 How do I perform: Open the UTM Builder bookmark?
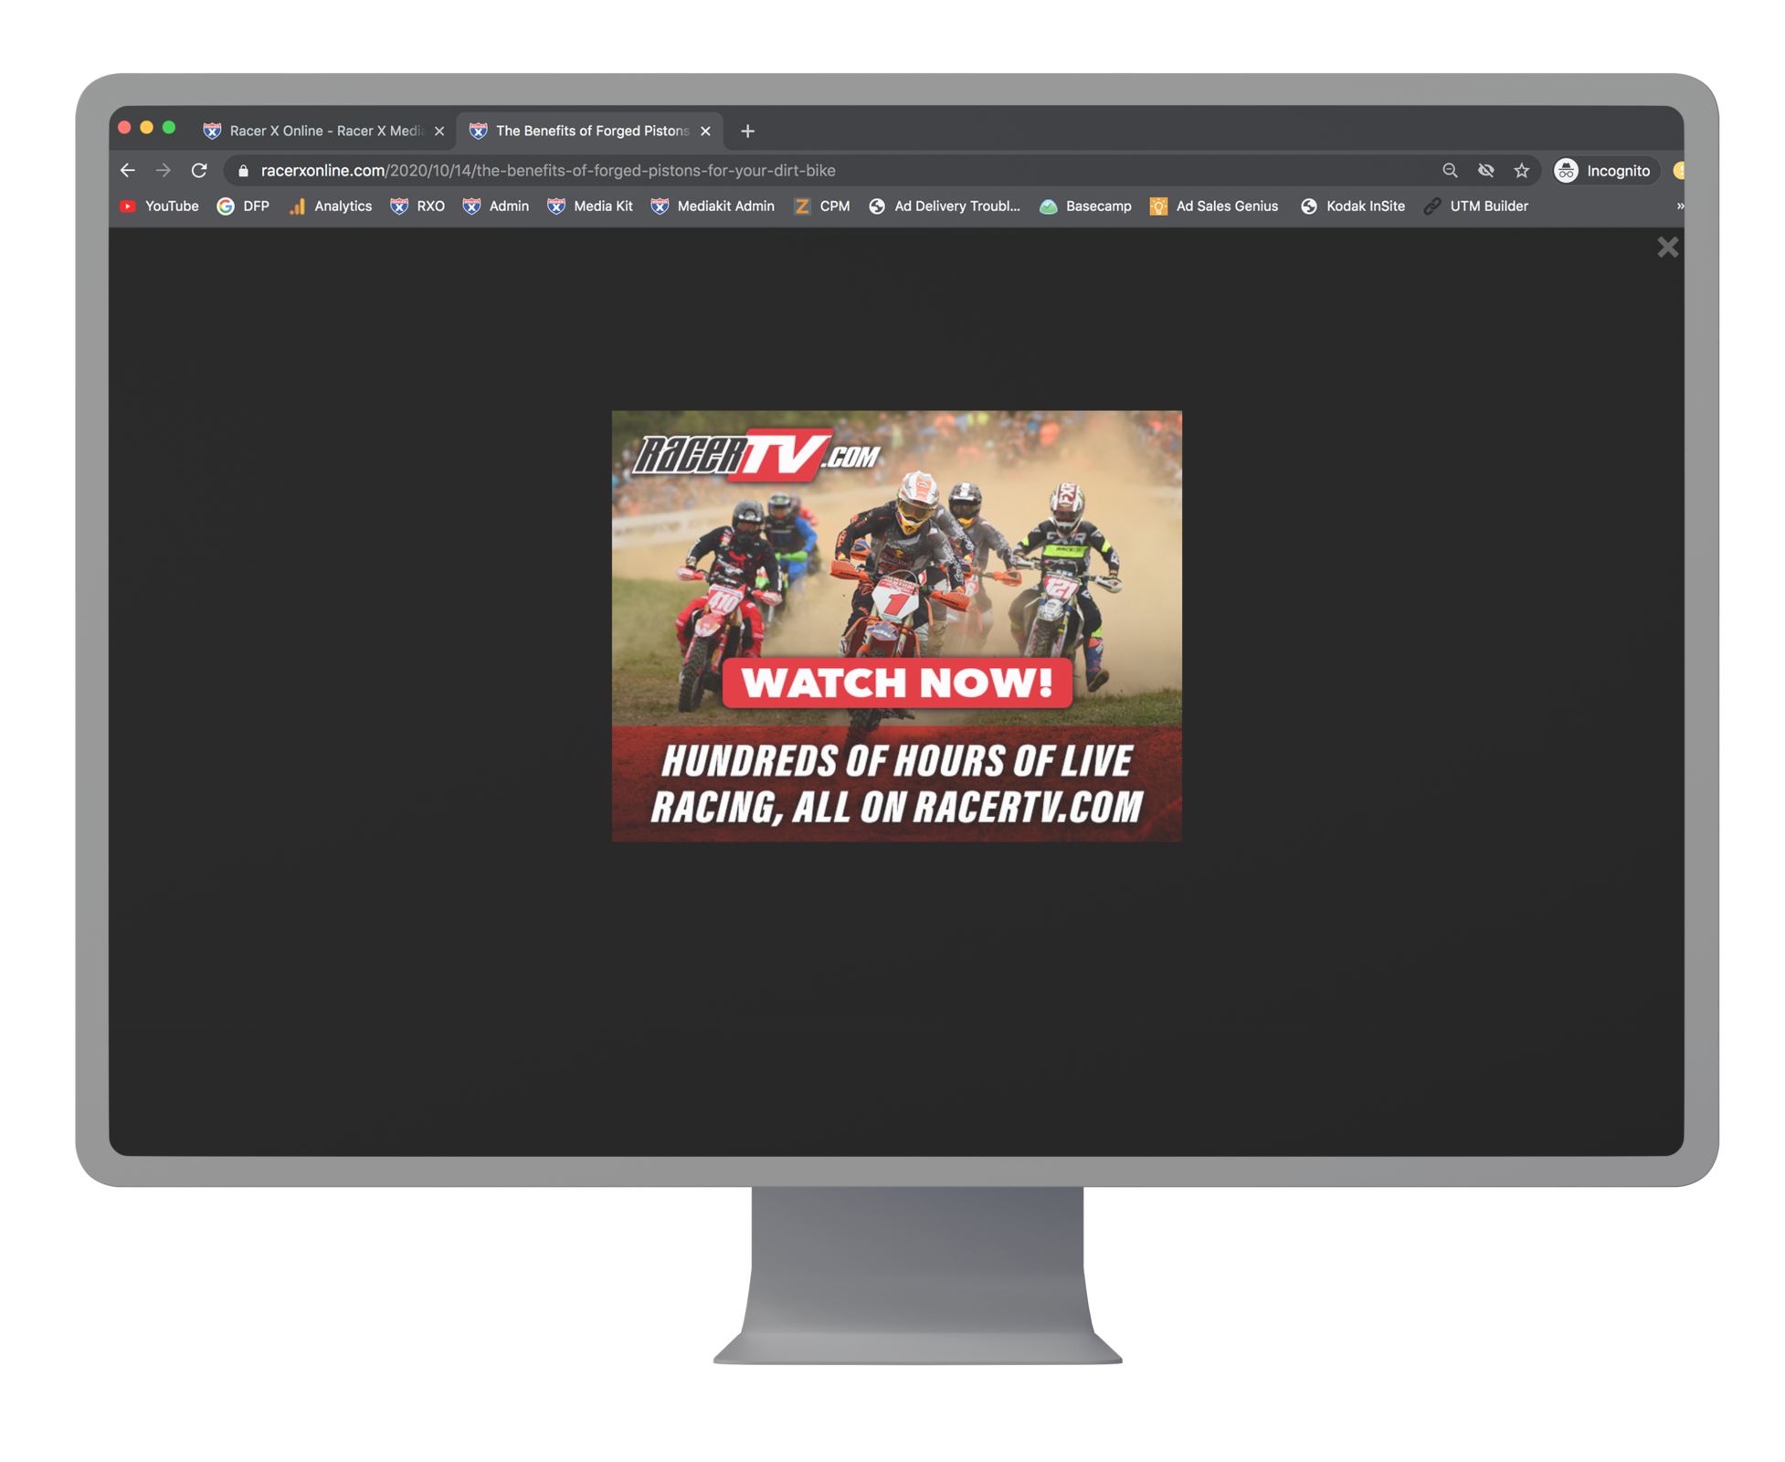[x=1476, y=207]
